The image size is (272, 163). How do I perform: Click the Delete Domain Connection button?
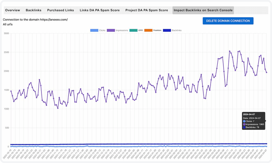228,21
